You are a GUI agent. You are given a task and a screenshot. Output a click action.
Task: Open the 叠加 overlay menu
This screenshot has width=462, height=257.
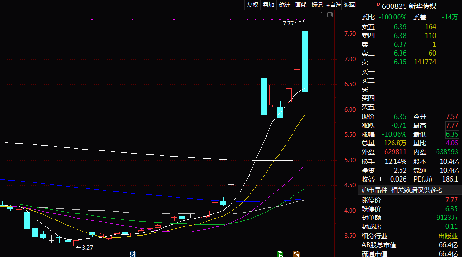point(268,5)
